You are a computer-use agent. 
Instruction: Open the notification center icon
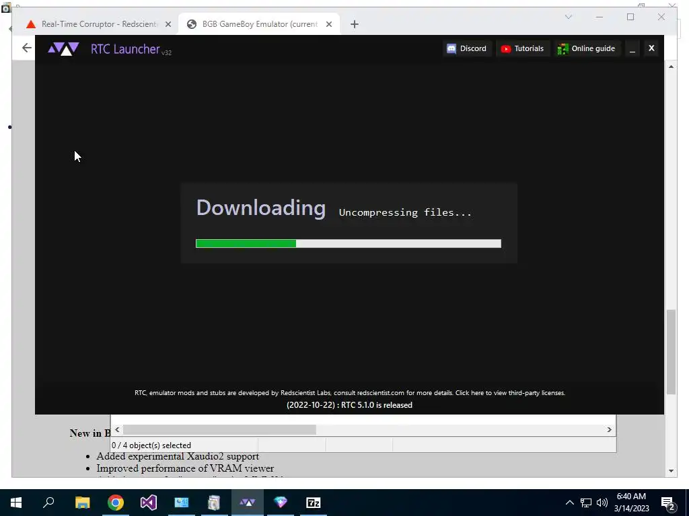coord(668,503)
